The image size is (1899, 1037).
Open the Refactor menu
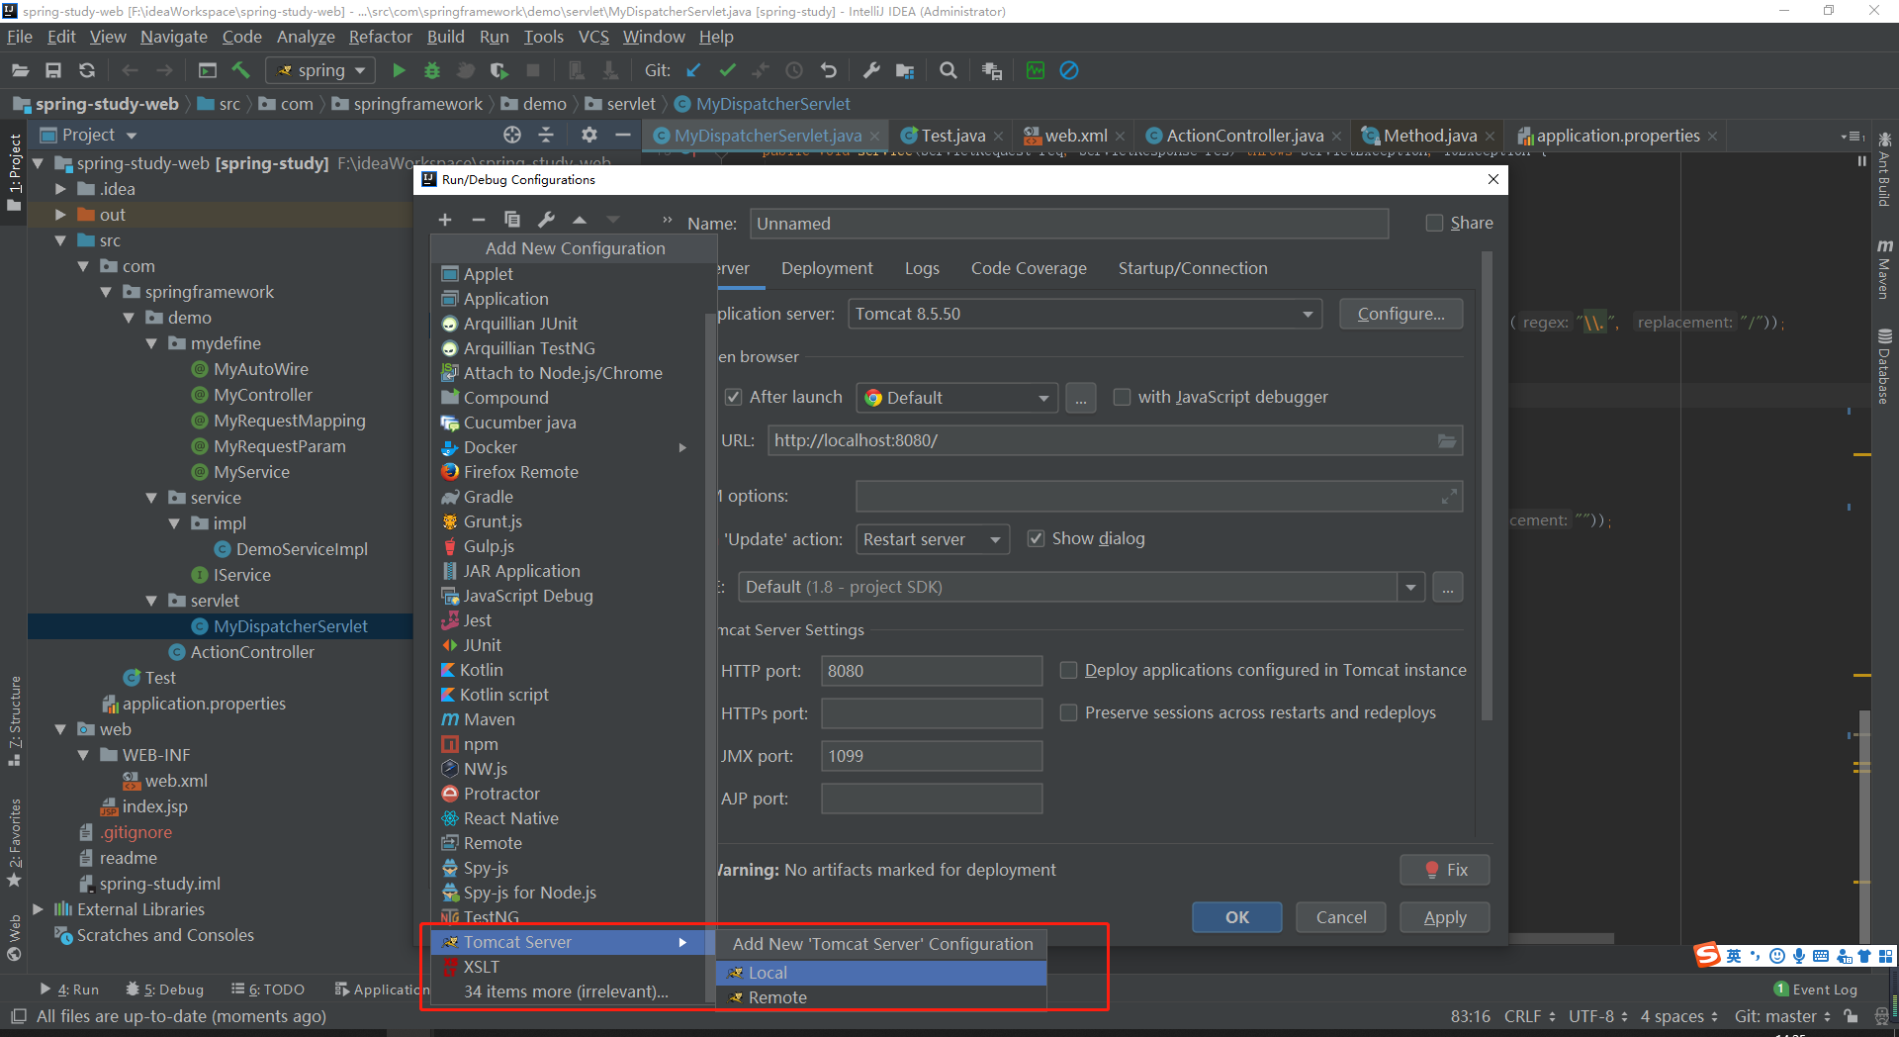(380, 37)
